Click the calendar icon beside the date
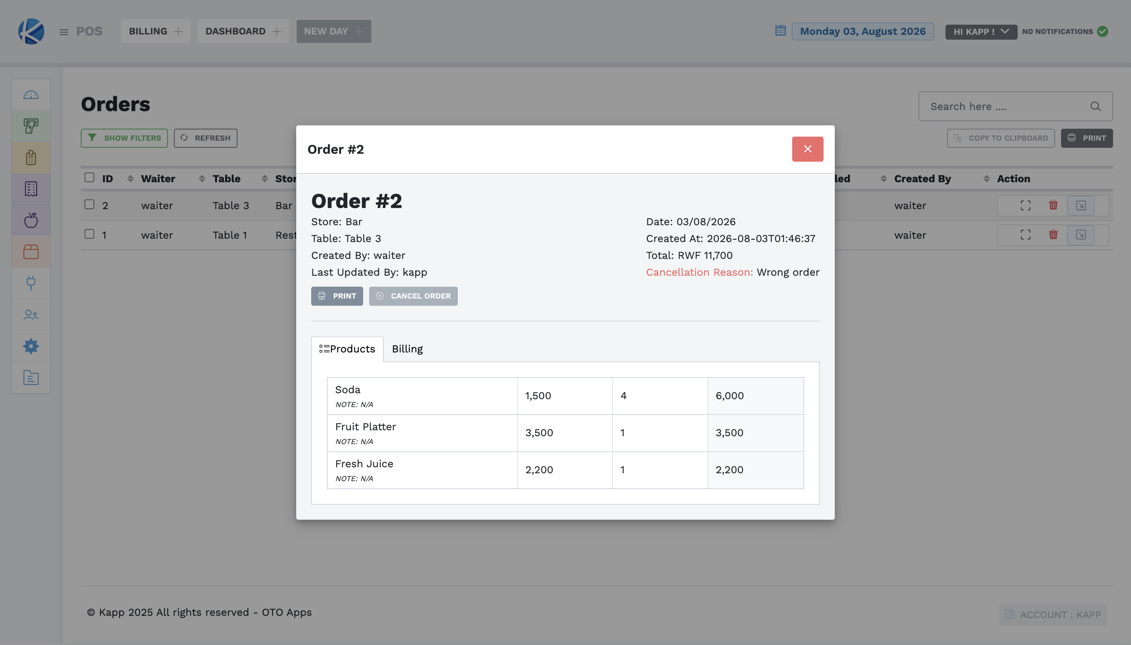 pyautogui.click(x=780, y=31)
